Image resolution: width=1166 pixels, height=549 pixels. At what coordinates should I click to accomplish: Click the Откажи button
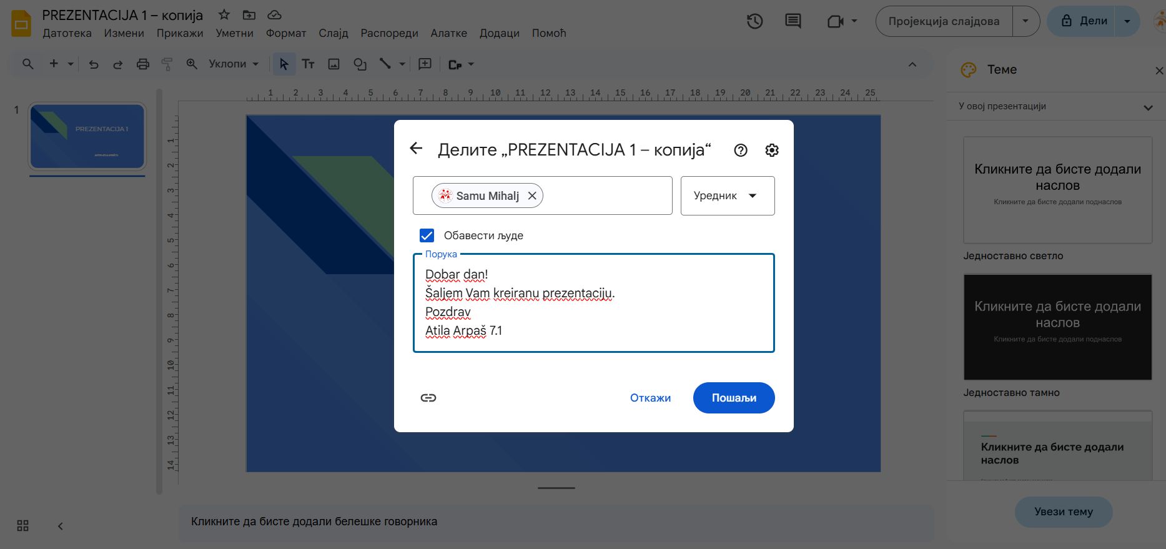click(650, 398)
